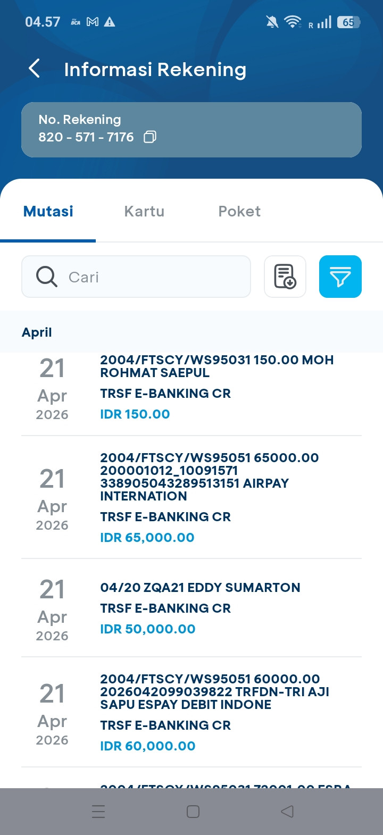Tap the muted notification bell icon
This screenshot has width=383, height=835.
[x=272, y=22]
